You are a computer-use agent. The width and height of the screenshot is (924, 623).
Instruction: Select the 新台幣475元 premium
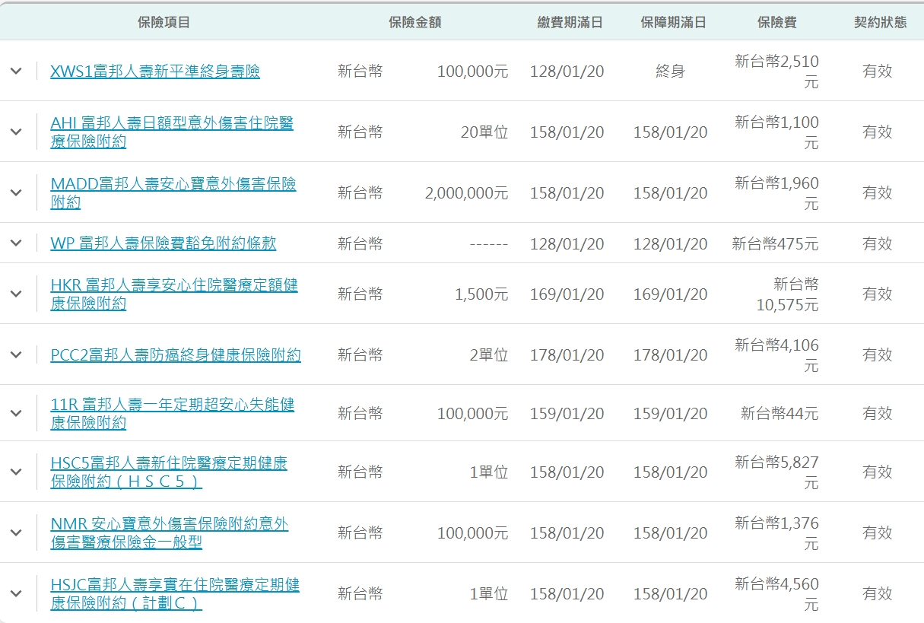pos(776,244)
